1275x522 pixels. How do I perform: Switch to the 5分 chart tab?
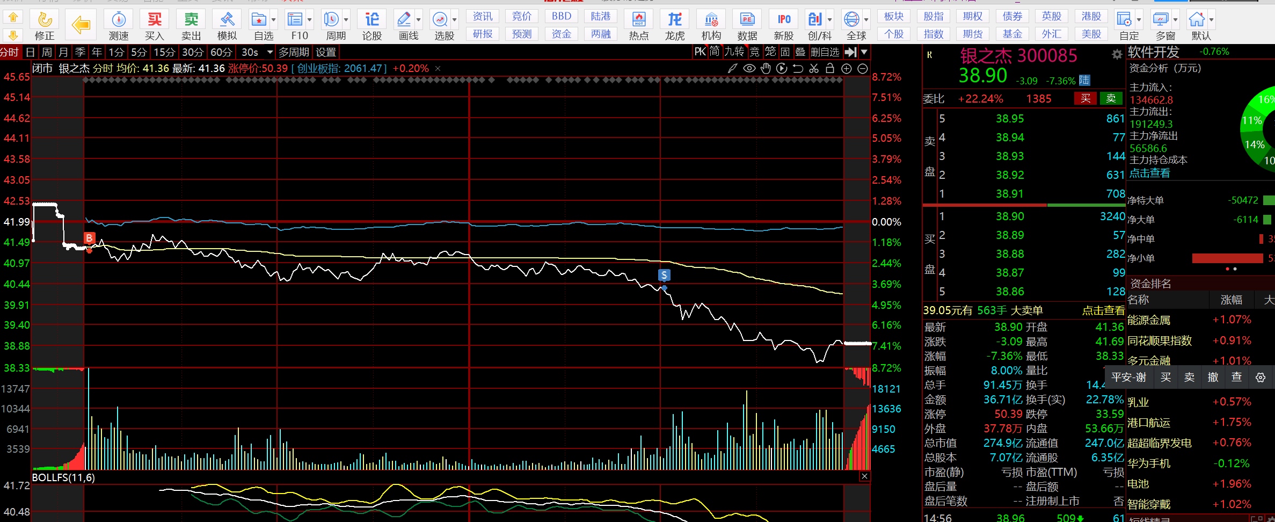click(139, 52)
